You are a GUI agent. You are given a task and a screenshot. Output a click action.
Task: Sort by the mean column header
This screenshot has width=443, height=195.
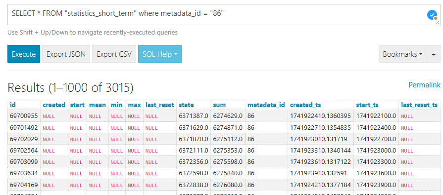pos(98,105)
